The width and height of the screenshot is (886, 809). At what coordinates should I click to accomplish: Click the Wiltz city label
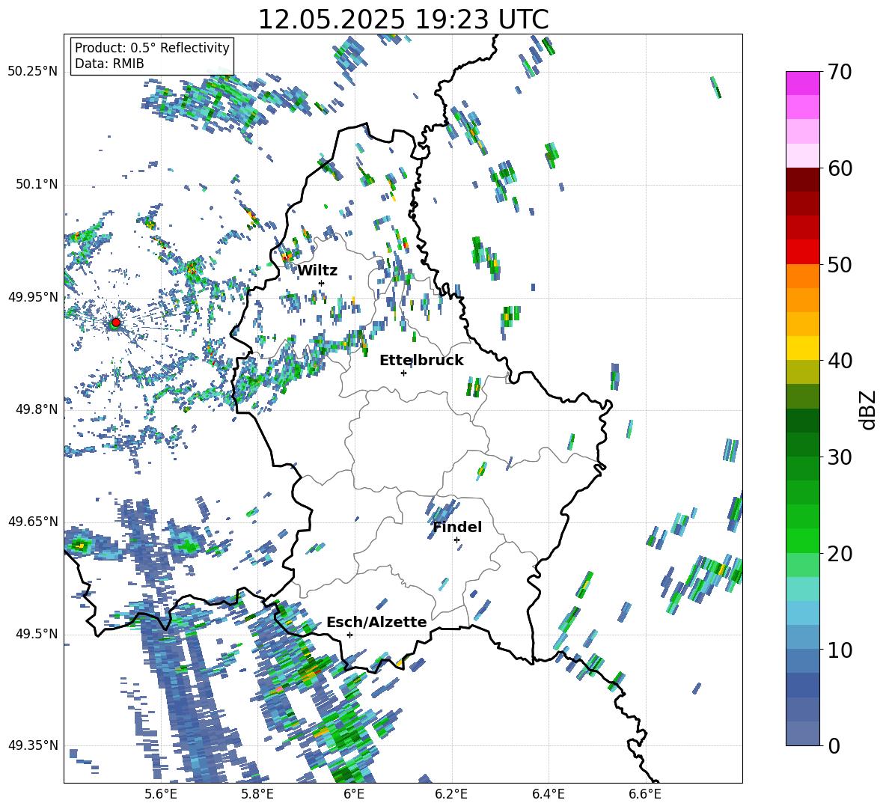coord(317,271)
